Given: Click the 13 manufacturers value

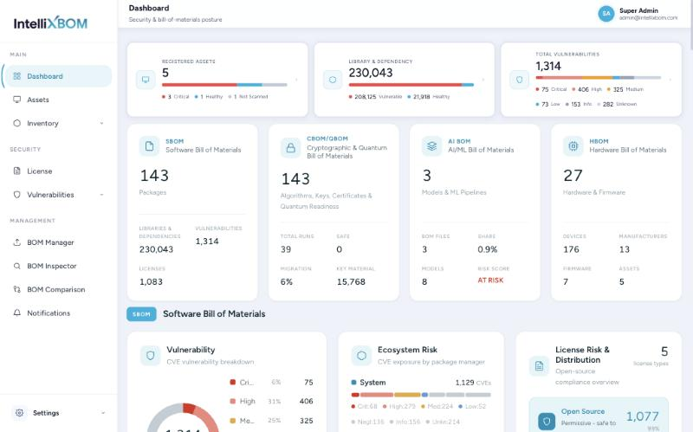Looking at the screenshot, I should [624, 249].
